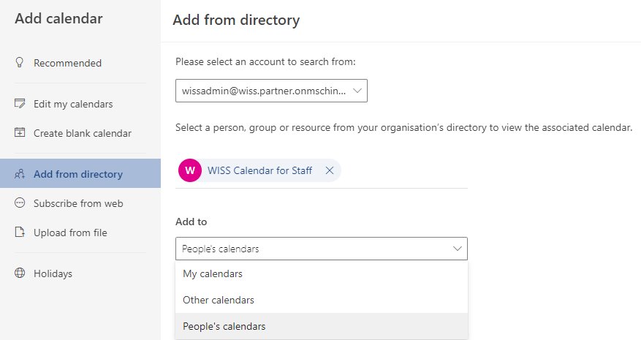Click the Upload from file document icon
641x340 pixels.
point(20,232)
